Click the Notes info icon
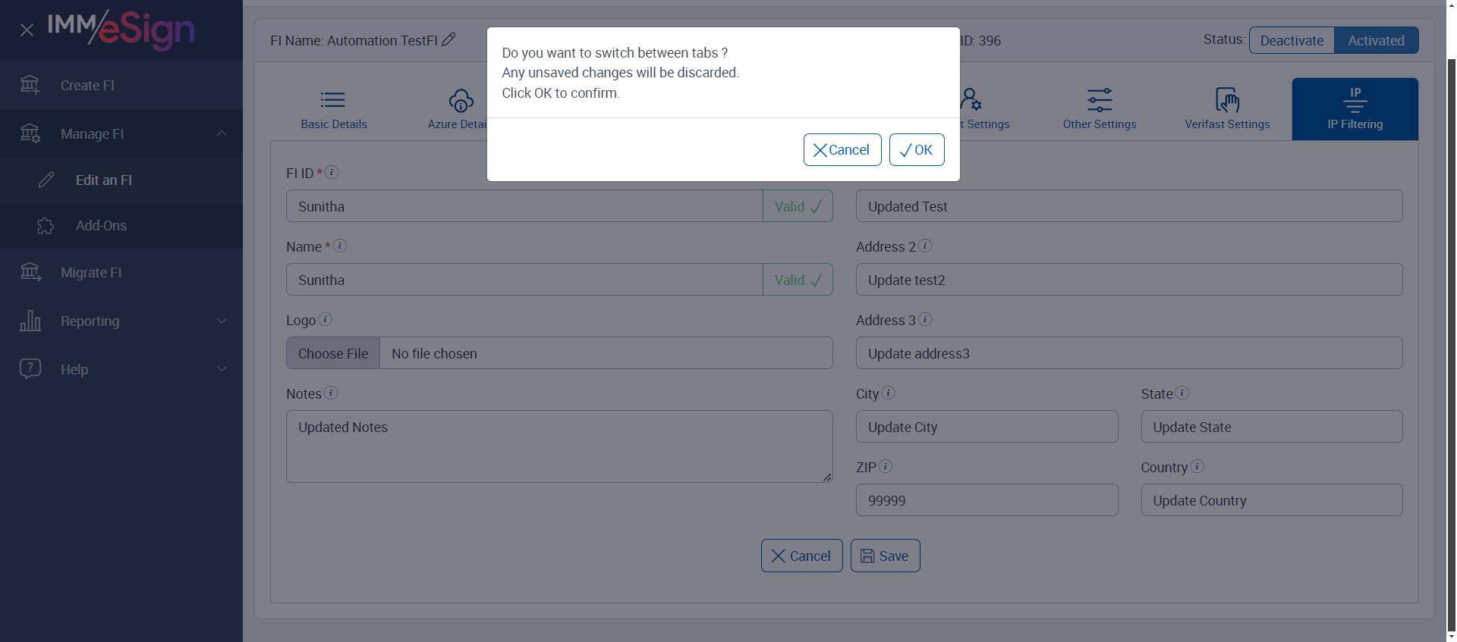This screenshot has width=1457, height=642. point(331,393)
